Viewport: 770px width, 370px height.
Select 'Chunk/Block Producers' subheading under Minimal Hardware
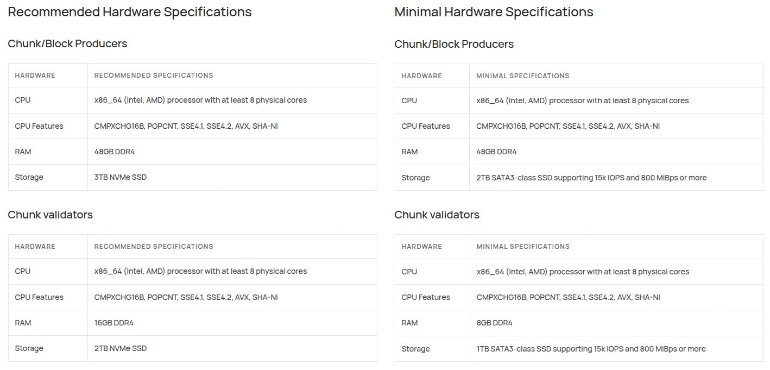[454, 44]
